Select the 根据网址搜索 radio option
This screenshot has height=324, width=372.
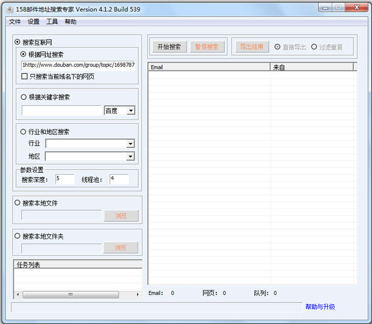(24, 55)
